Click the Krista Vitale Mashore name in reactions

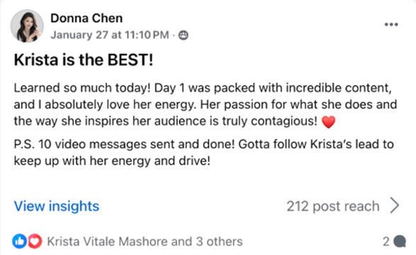coord(109,242)
